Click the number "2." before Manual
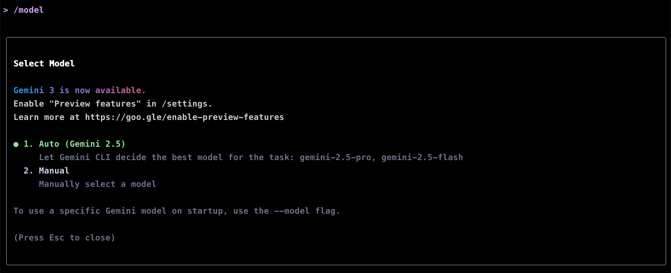This screenshot has height=273, width=671. pyautogui.click(x=28, y=171)
